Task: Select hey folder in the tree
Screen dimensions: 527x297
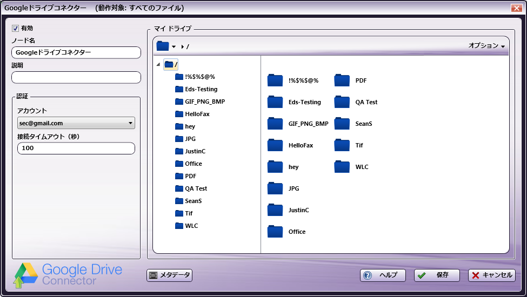Action: 185,126
